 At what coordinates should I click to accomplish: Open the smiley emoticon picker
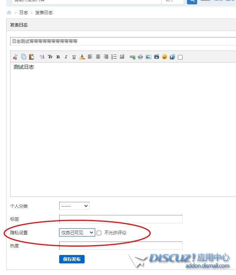164,57
